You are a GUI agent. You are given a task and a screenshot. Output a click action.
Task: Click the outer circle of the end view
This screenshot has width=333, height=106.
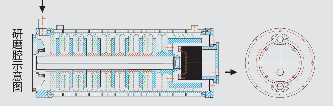click(x=280, y=63)
